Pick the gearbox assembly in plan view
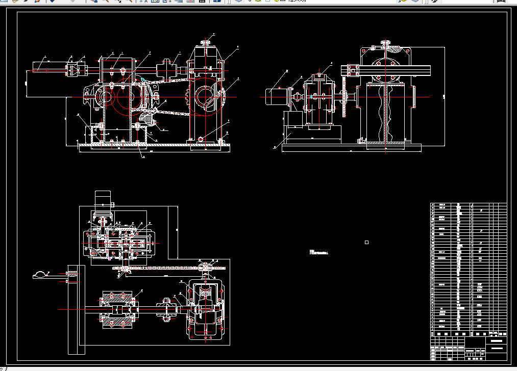The image size is (517, 371). 119,243
